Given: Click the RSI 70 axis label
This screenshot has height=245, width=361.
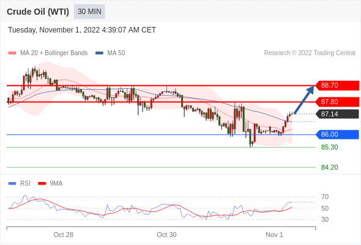Looking at the screenshot, I should [x=325, y=197].
